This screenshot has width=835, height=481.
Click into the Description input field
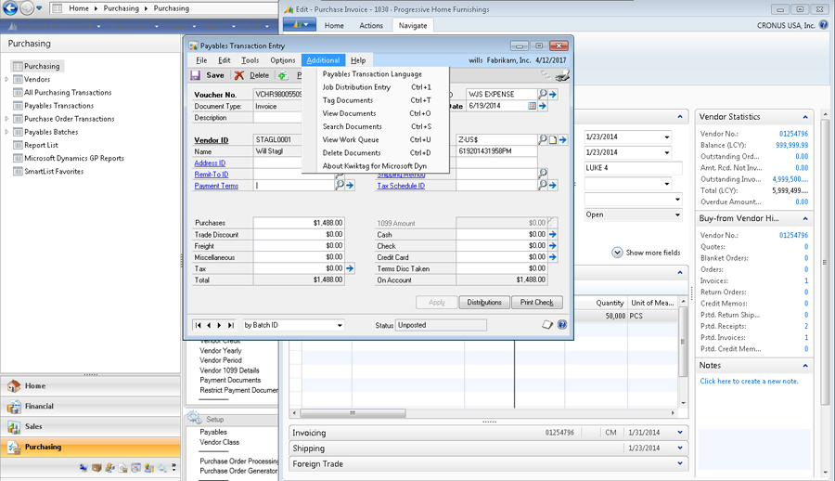[x=278, y=117]
